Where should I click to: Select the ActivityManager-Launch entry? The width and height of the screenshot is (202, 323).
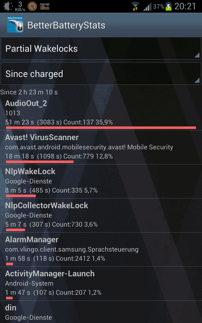click(x=101, y=284)
